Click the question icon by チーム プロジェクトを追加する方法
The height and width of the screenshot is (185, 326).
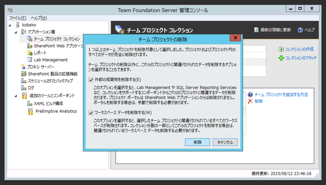click(x=251, y=95)
